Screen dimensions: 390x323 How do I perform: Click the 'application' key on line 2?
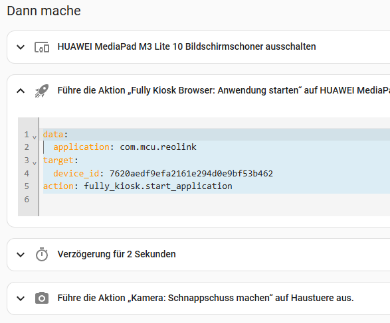click(81, 147)
